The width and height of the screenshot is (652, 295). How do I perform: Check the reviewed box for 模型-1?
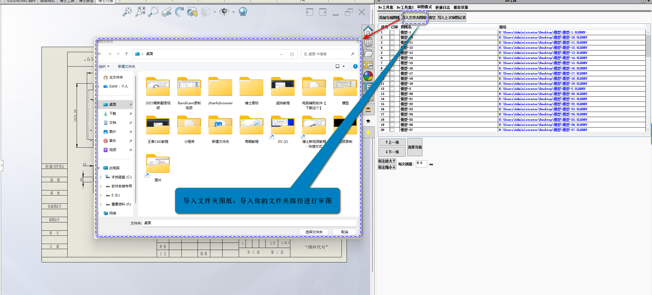pyautogui.click(x=392, y=33)
